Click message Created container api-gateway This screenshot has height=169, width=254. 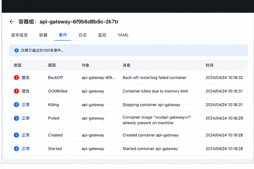tap(151, 135)
